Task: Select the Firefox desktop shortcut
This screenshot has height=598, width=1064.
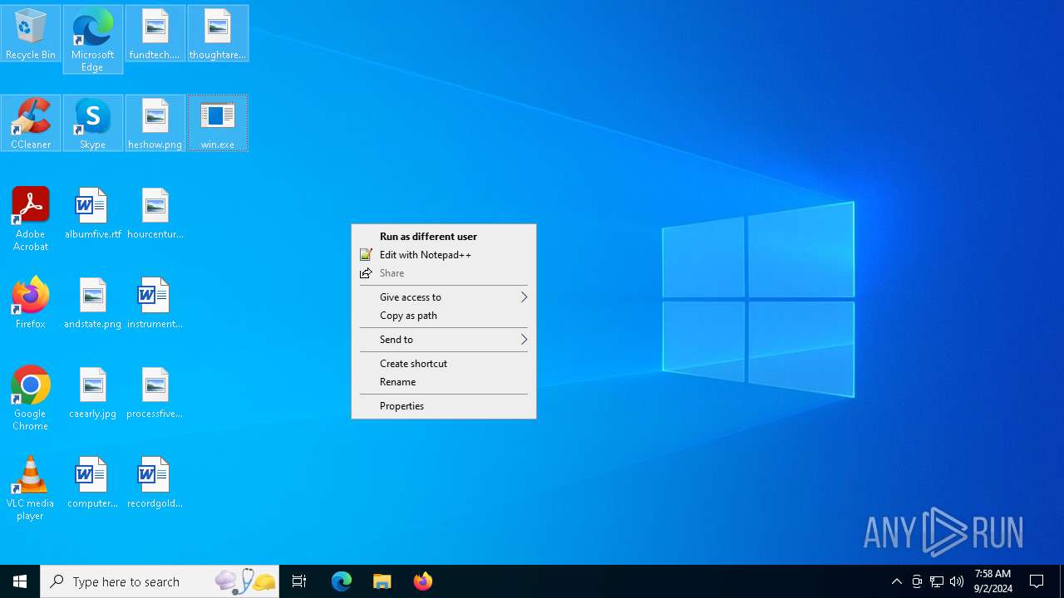Action: [x=31, y=302]
